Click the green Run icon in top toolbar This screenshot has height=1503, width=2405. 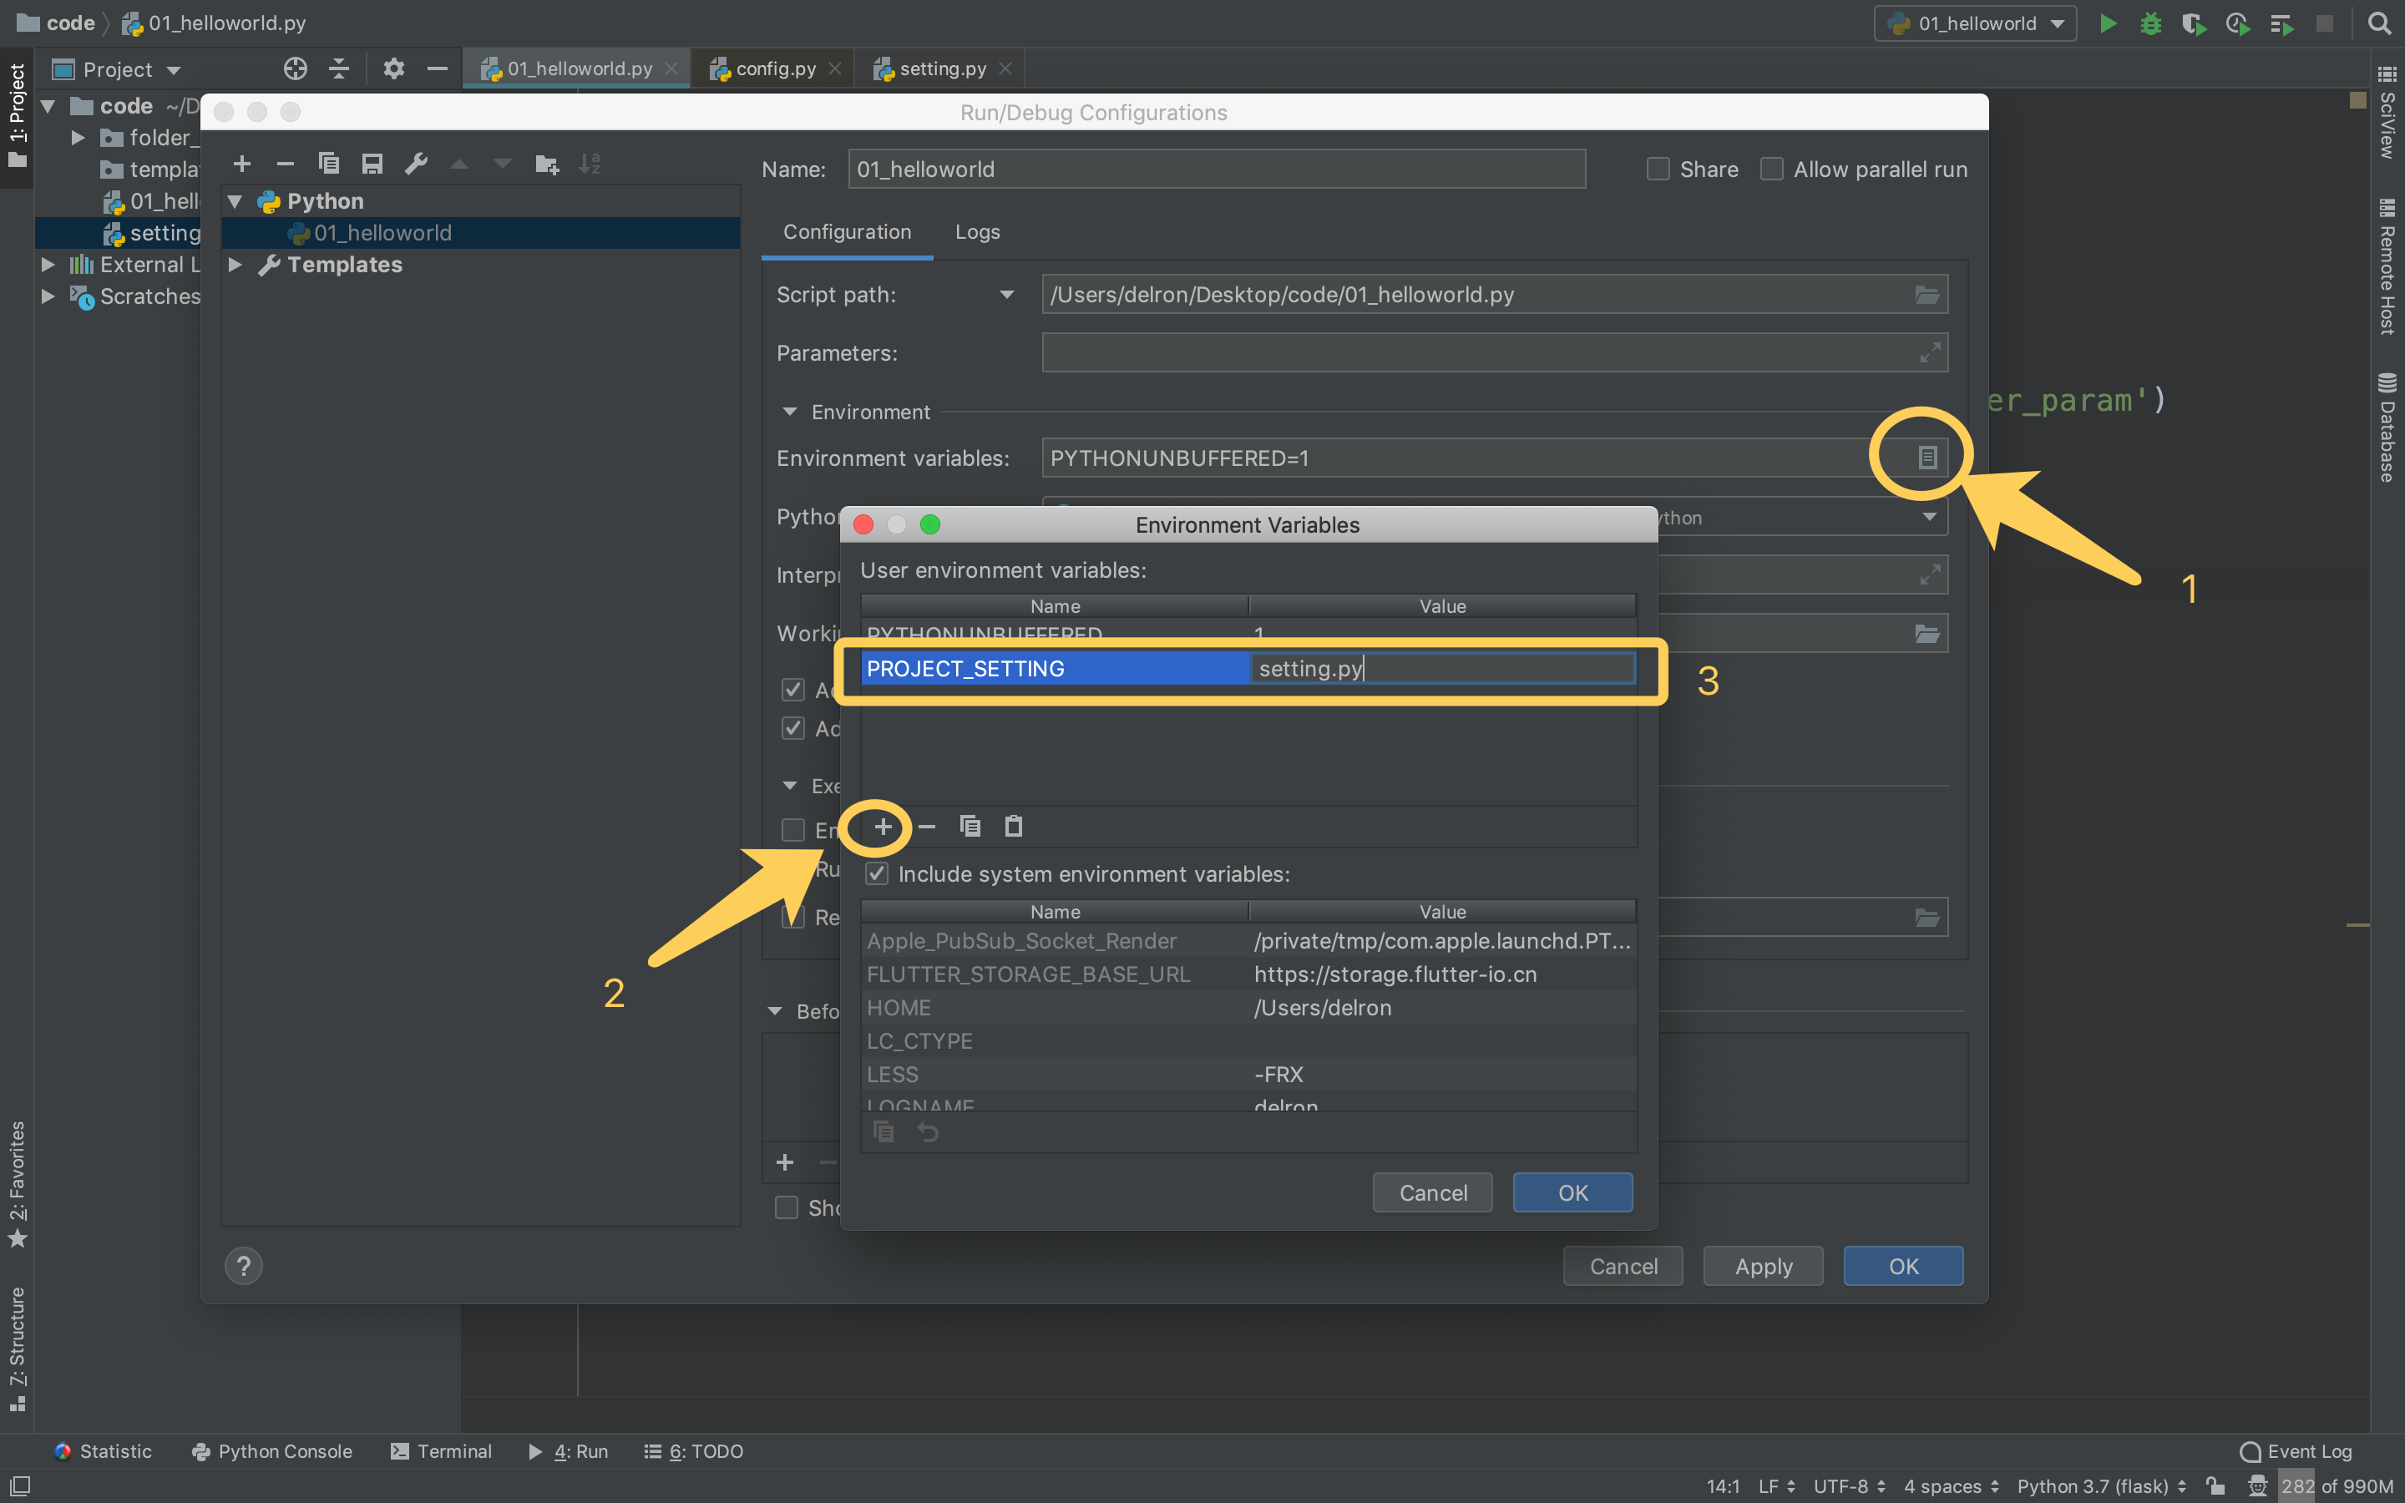(x=2107, y=24)
